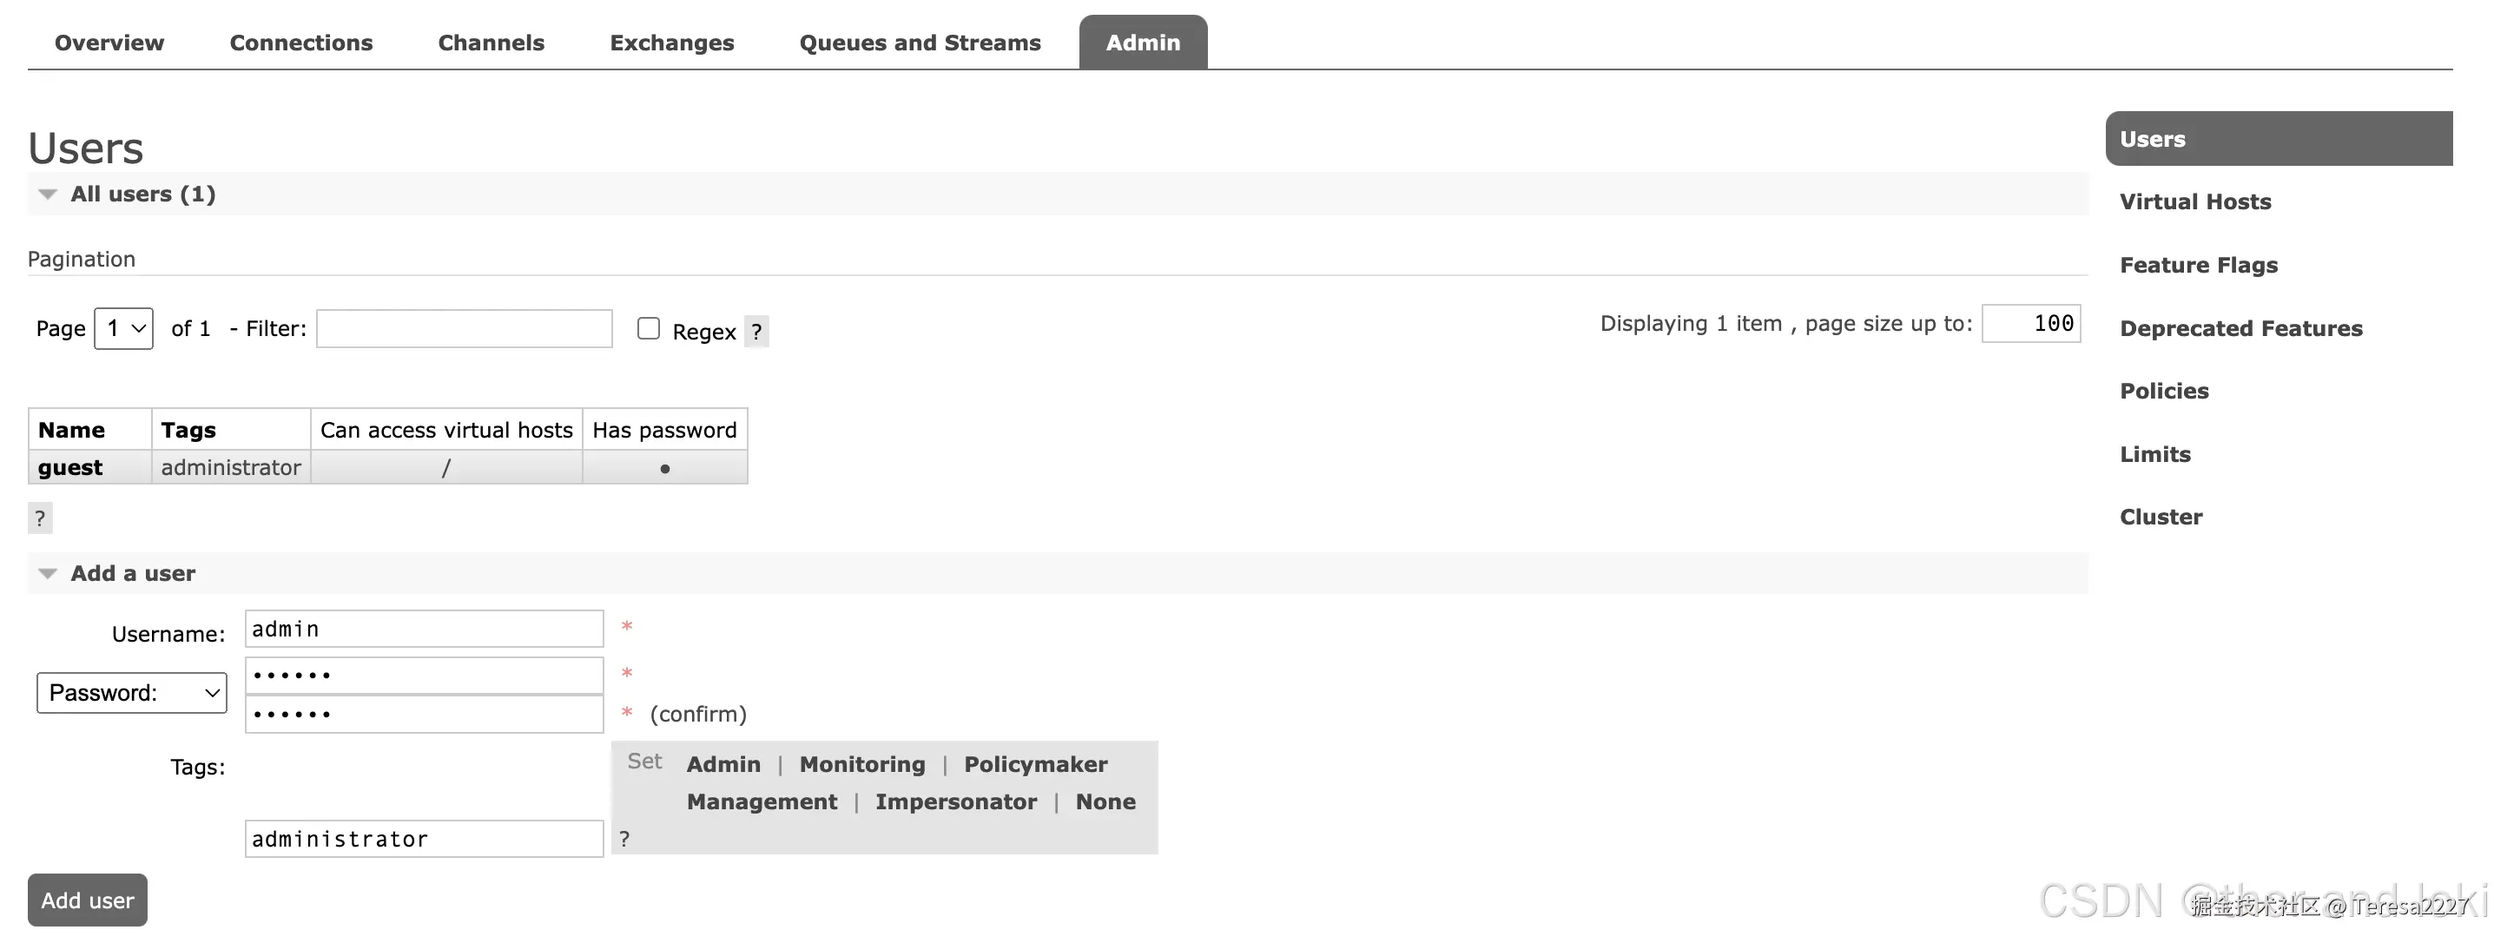Click the Filter text field
Viewport: 2494px width, 943px height.
[465, 329]
